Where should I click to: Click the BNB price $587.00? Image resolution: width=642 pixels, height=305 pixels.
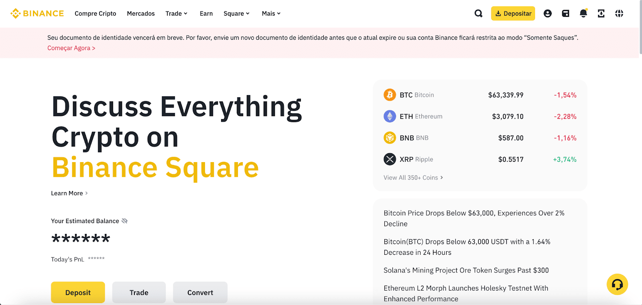coord(511,138)
